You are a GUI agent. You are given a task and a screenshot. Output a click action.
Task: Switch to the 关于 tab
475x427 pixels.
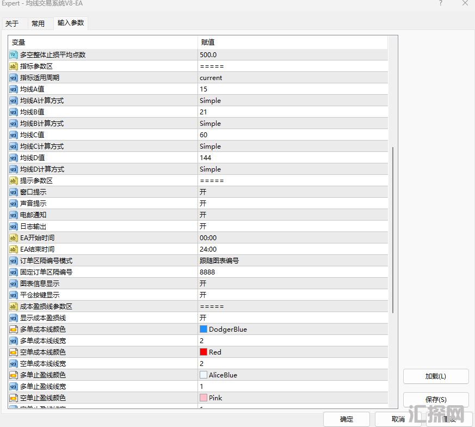click(12, 23)
